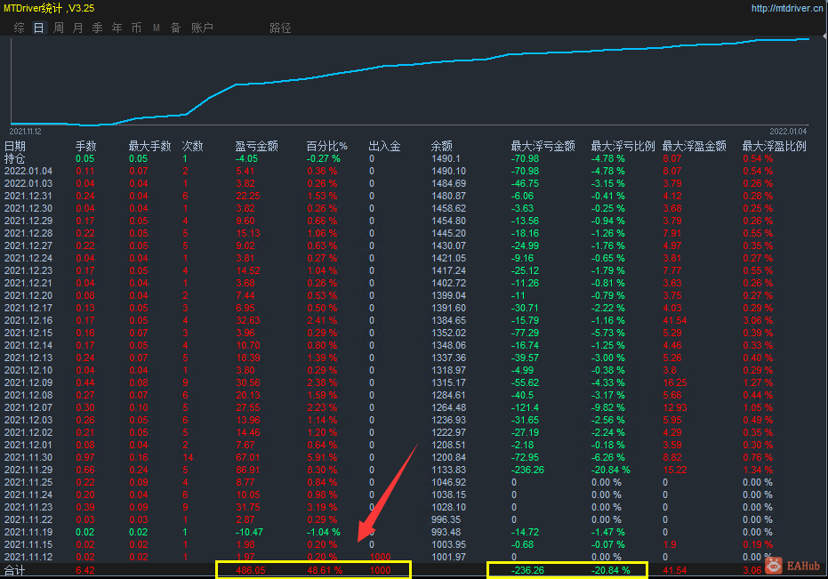Click the -9.82 % floating loss ratio
828x579 pixels.
pyautogui.click(x=607, y=408)
